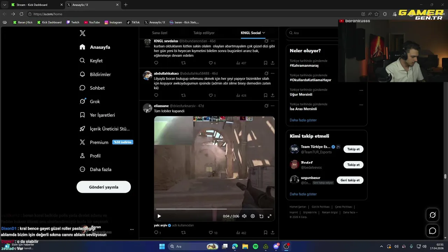Open browser tab list dropdown
The height and width of the screenshot is (252, 448).
point(5,5)
